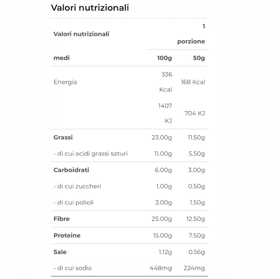Select the "25.00g" fibre value
The image size is (280, 279).
coord(162,219)
